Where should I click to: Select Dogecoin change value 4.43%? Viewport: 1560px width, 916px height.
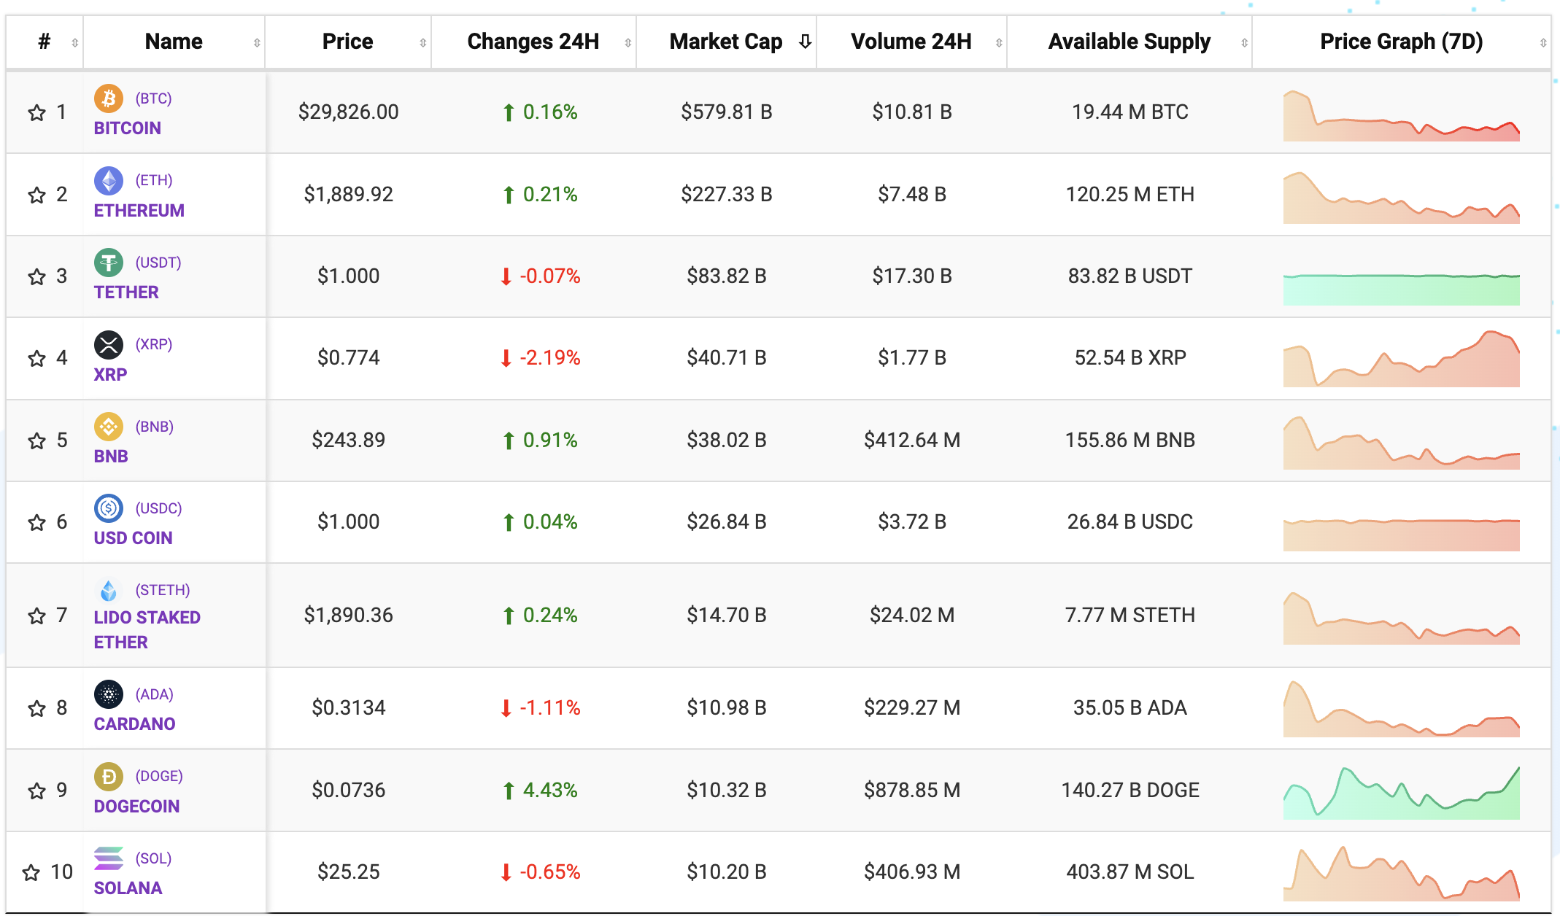pyautogui.click(x=550, y=791)
